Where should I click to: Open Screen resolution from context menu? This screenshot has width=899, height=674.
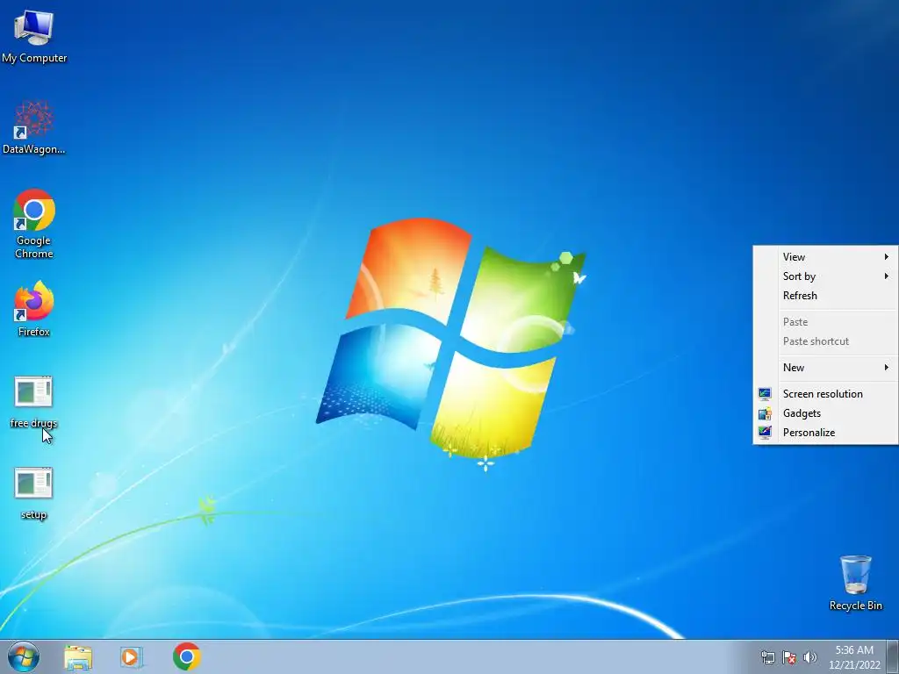pyautogui.click(x=825, y=394)
